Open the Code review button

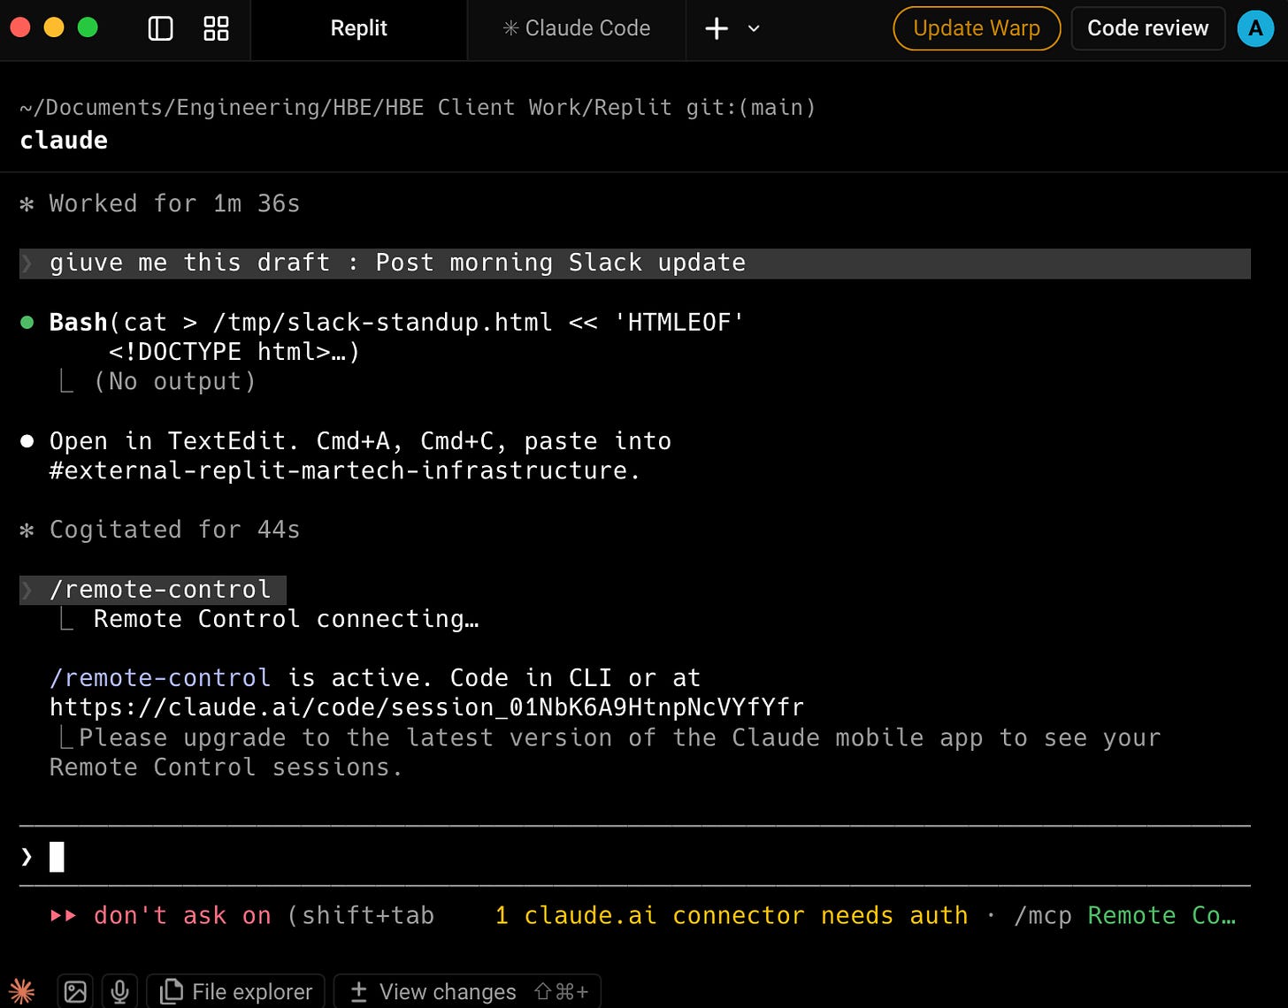coord(1147,28)
